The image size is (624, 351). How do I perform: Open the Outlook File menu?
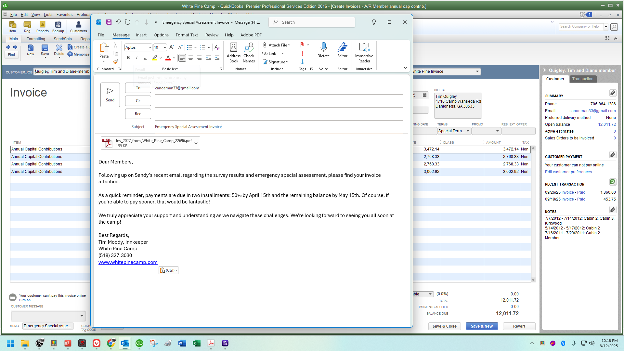101,35
